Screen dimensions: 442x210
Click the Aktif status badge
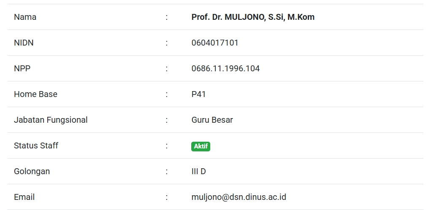201,146
